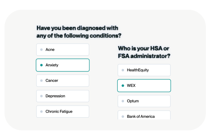This screenshot has height=139, width=209.
Task: Choose Chronic Fatigue option label
Action: pyautogui.click(x=59, y=112)
